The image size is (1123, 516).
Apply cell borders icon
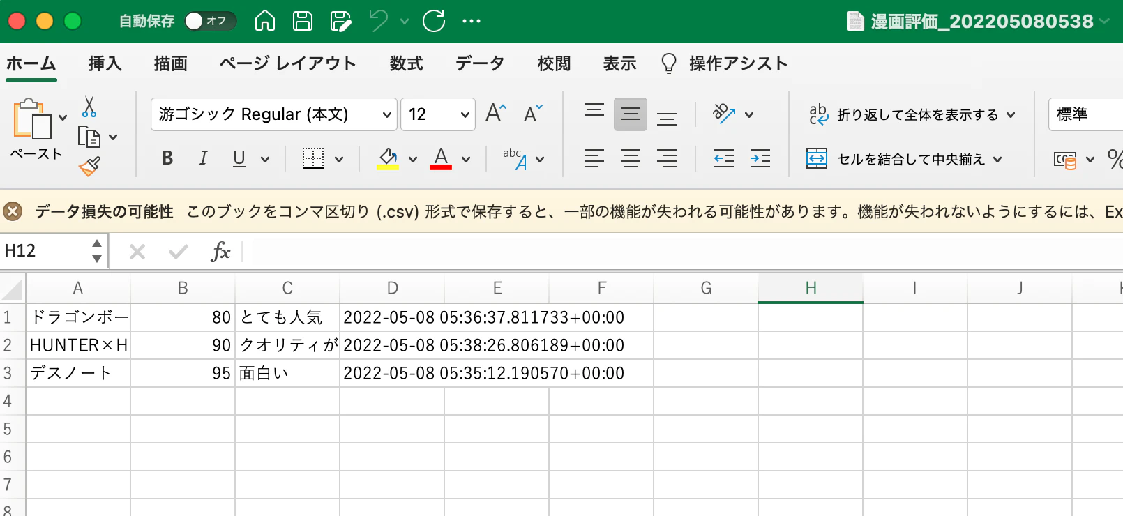point(313,158)
